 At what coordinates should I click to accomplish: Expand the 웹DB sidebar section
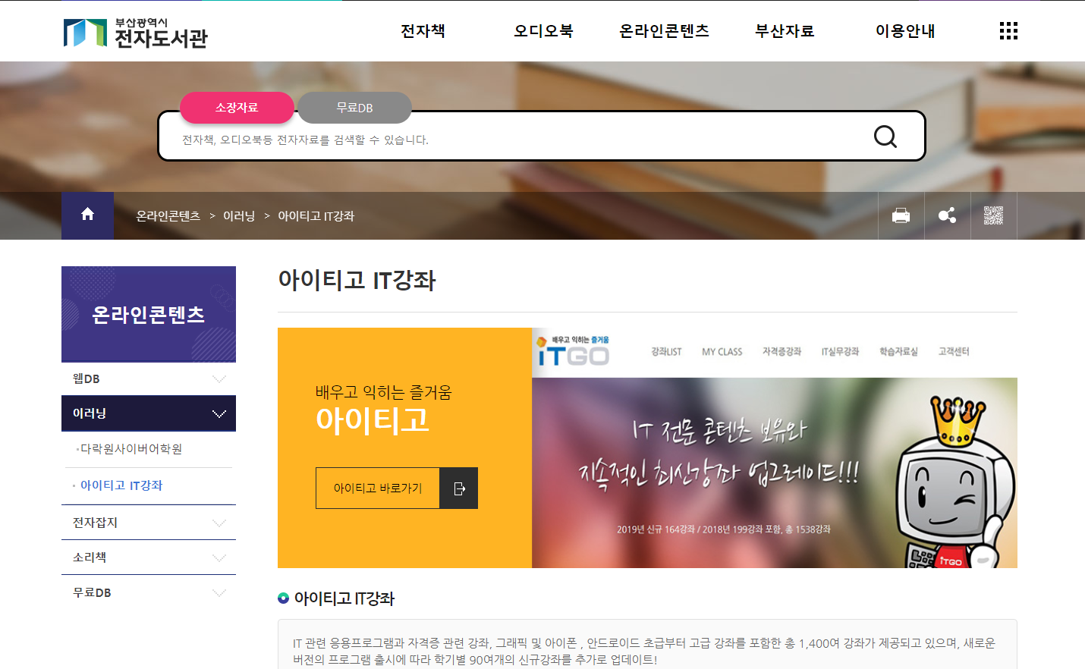[x=149, y=378]
